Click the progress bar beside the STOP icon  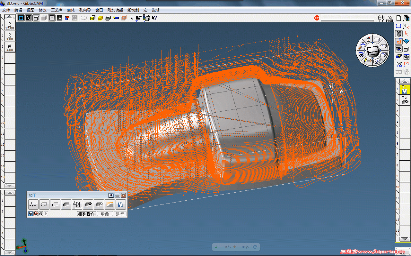[347, 18]
